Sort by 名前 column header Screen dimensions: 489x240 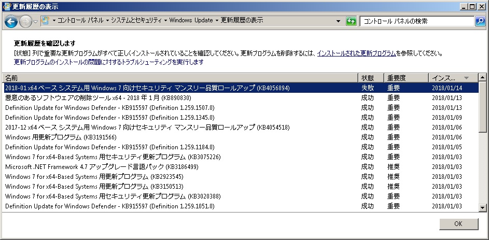180,78
